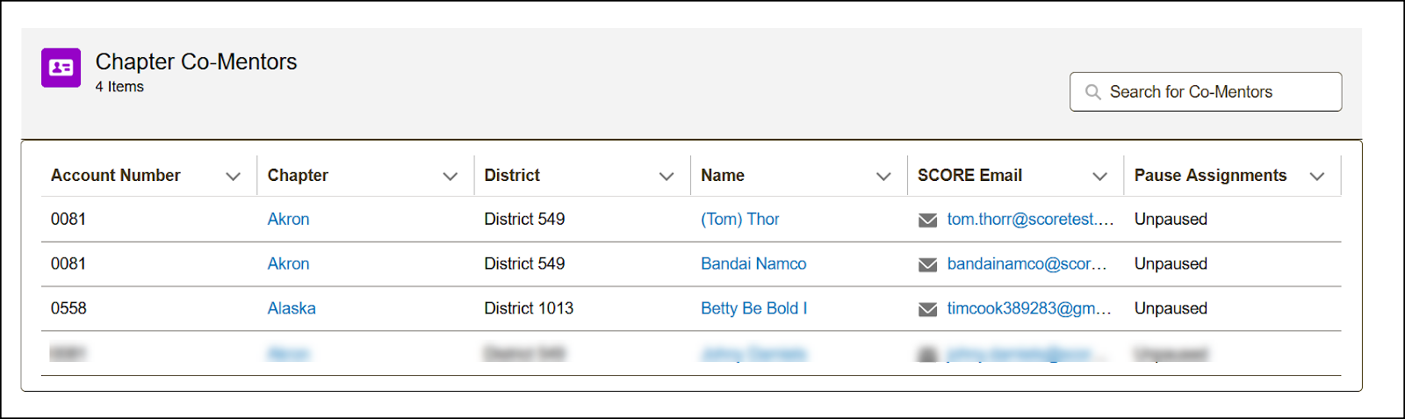Expand the Chapter column menu chevron

click(x=450, y=177)
